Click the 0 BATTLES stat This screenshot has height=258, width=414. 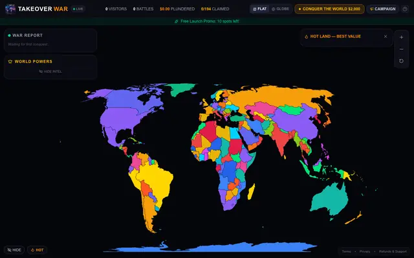[x=143, y=9]
